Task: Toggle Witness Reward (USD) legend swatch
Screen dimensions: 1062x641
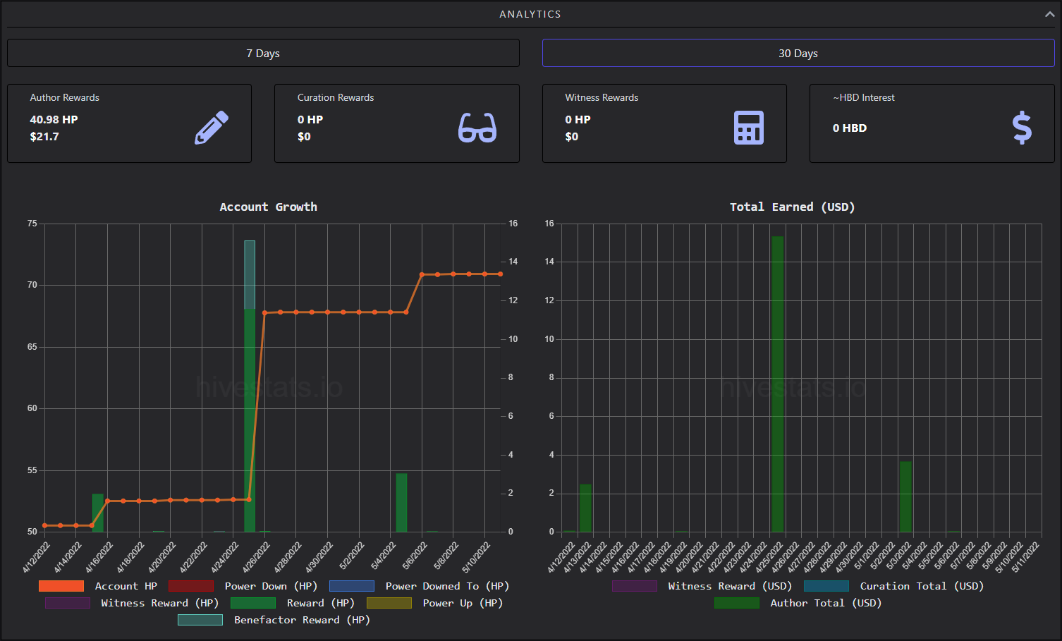Action: click(635, 586)
